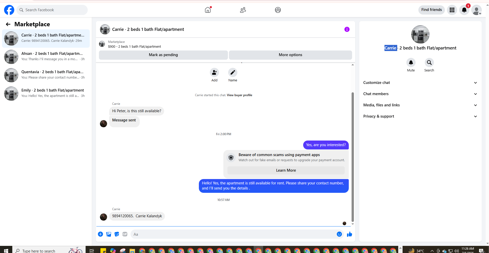Screen dimensions: 489x253
Task: Open the account profile menu
Action: (477, 10)
